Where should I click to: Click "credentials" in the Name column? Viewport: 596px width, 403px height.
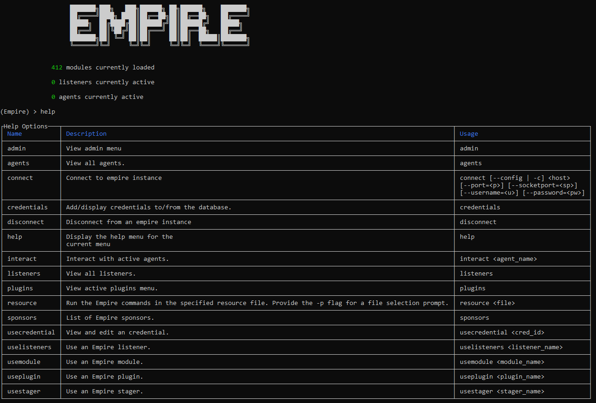tap(28, 207)
